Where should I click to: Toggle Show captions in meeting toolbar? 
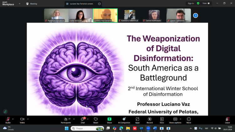coord(175,119)
